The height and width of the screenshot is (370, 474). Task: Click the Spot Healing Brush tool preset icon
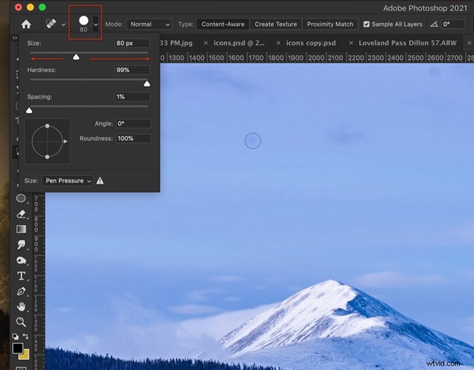coord(51,24)
